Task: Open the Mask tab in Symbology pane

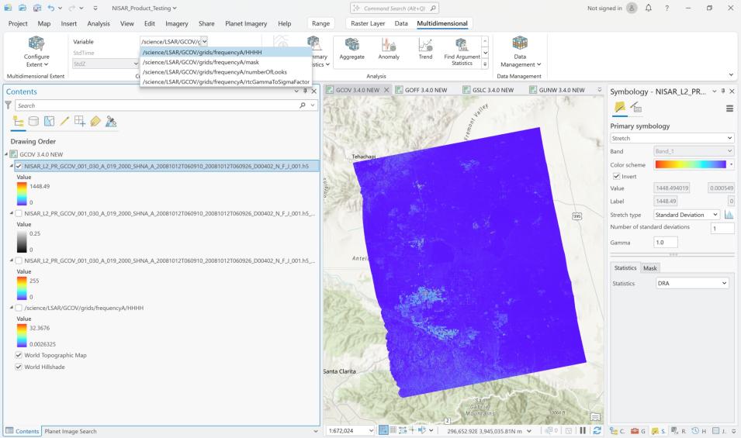Action: (651, 267)
